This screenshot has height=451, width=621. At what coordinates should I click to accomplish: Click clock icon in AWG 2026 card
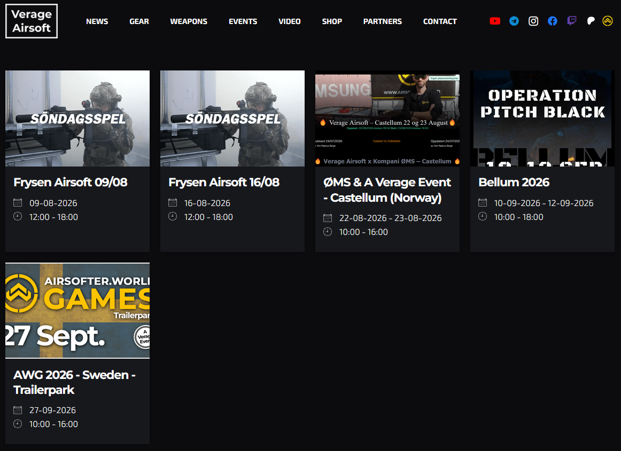point(18,424)
